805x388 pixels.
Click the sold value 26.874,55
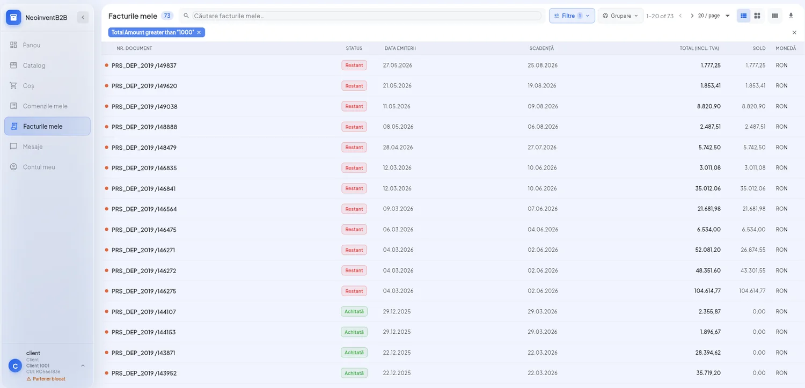(x=753, y=250)
